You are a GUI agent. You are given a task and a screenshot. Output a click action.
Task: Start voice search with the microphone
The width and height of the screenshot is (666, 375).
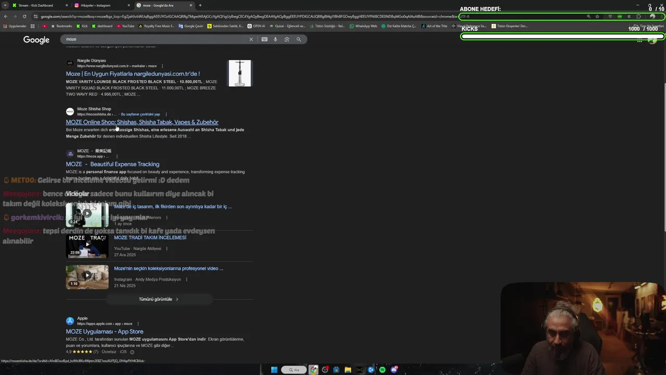(x=275, y=39)
